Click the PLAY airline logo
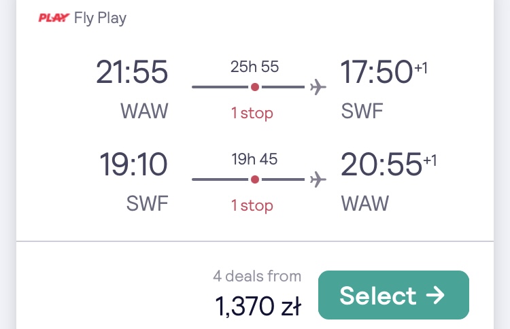 click(54, 18)
